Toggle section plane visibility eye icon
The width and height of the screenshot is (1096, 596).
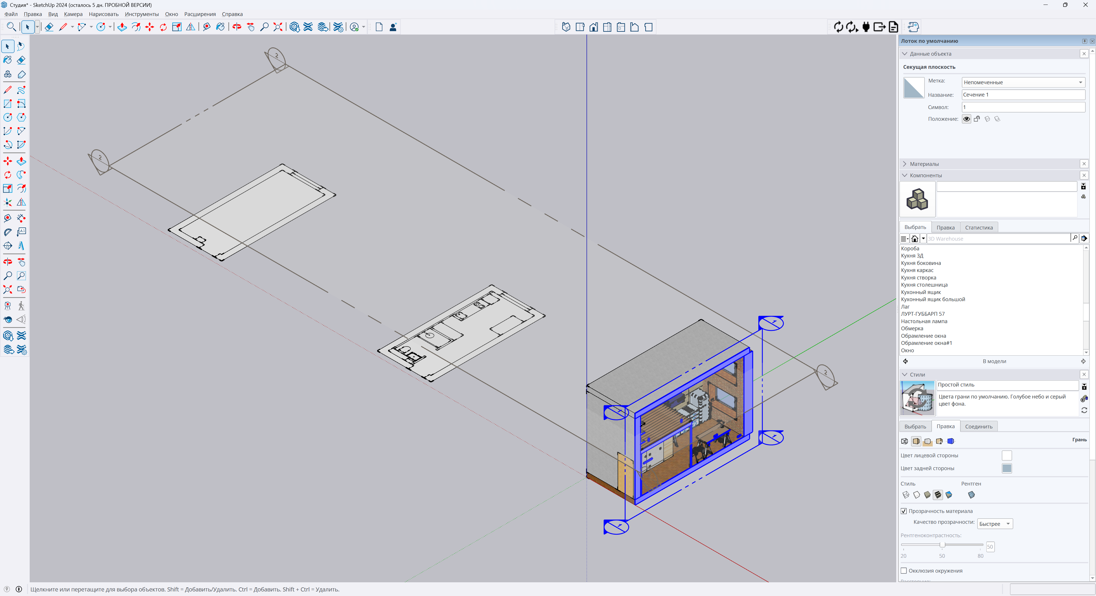pyautogui.click(x=966, y=119)
